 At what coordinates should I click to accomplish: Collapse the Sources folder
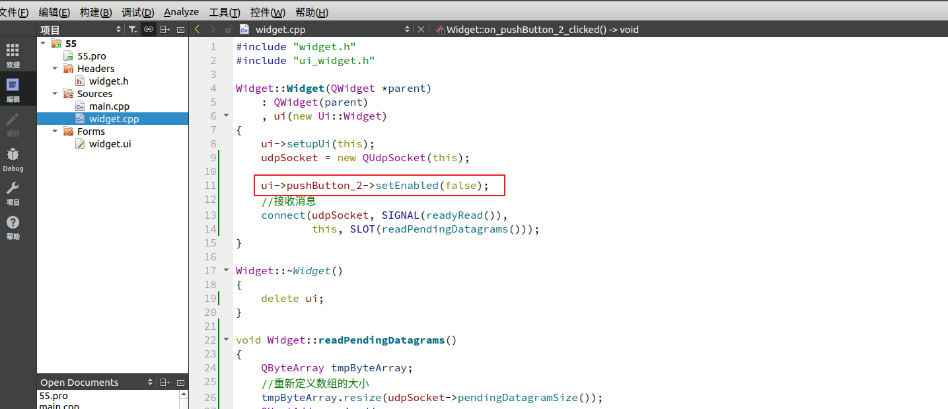pyautogui.click(x=55, y=94)
